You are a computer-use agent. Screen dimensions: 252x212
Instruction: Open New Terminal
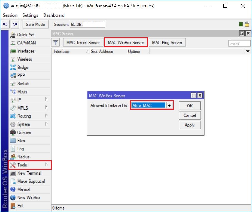coord(30,173)
